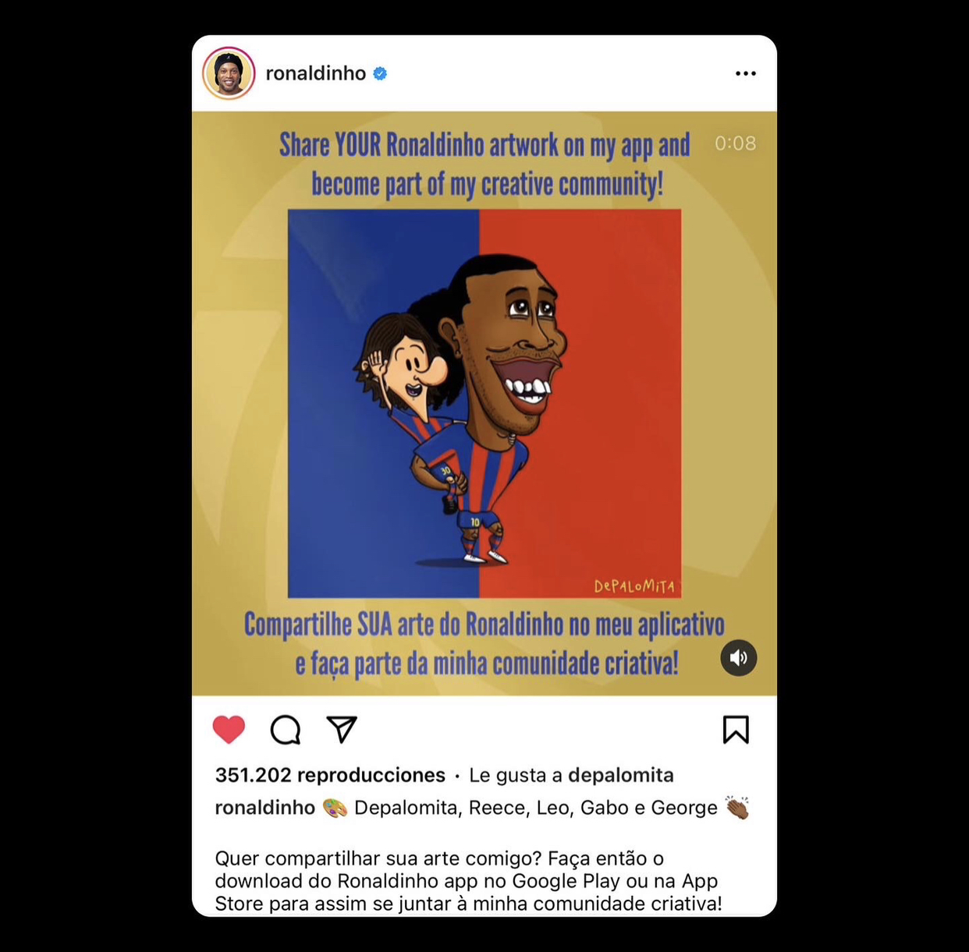Pause video by clicking caricature artwork
Viewport: 969px width, 952px height.
[484, 403]
